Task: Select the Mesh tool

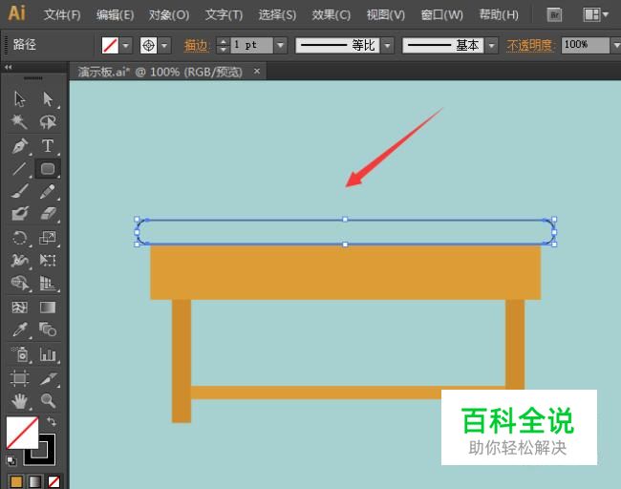Action: point(19,308)
